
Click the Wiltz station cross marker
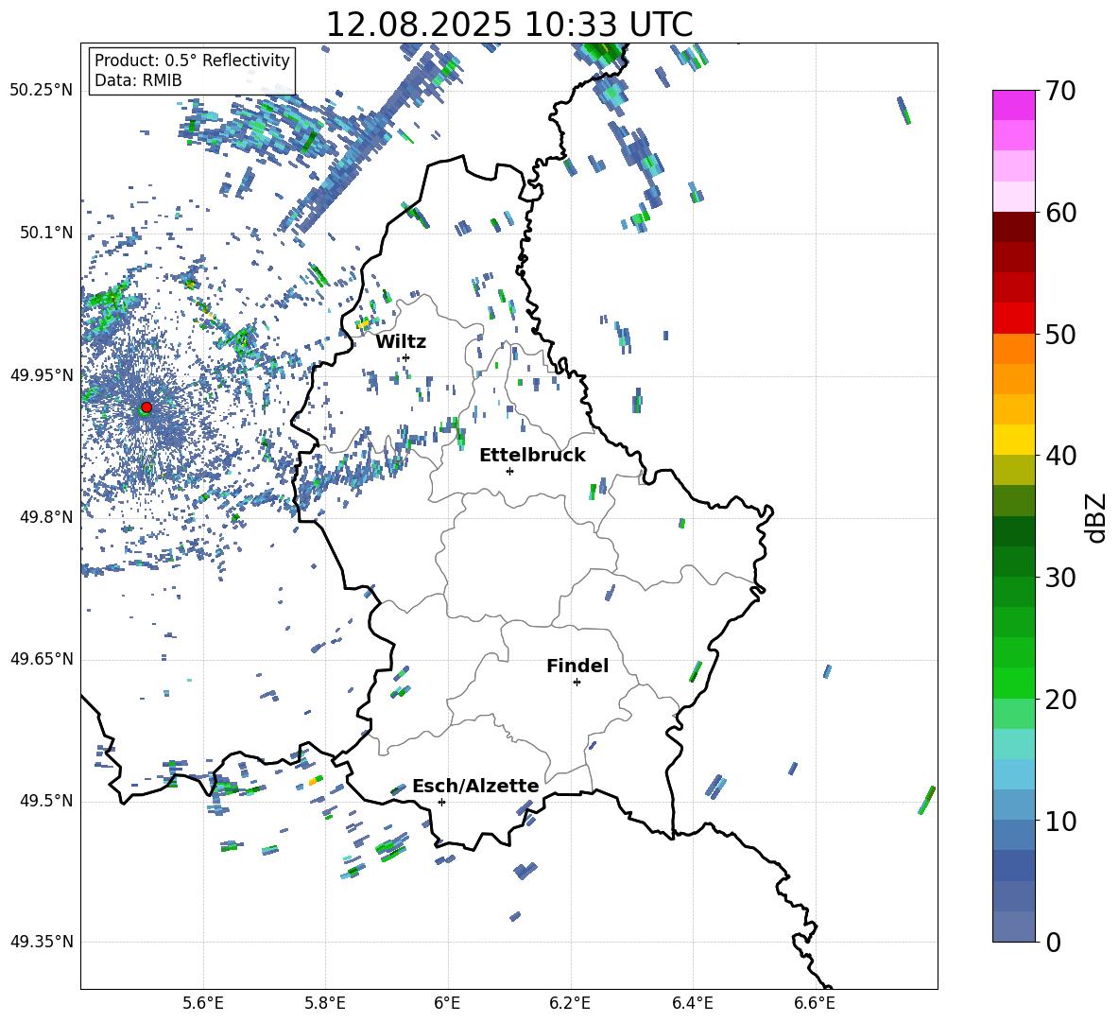406,357
